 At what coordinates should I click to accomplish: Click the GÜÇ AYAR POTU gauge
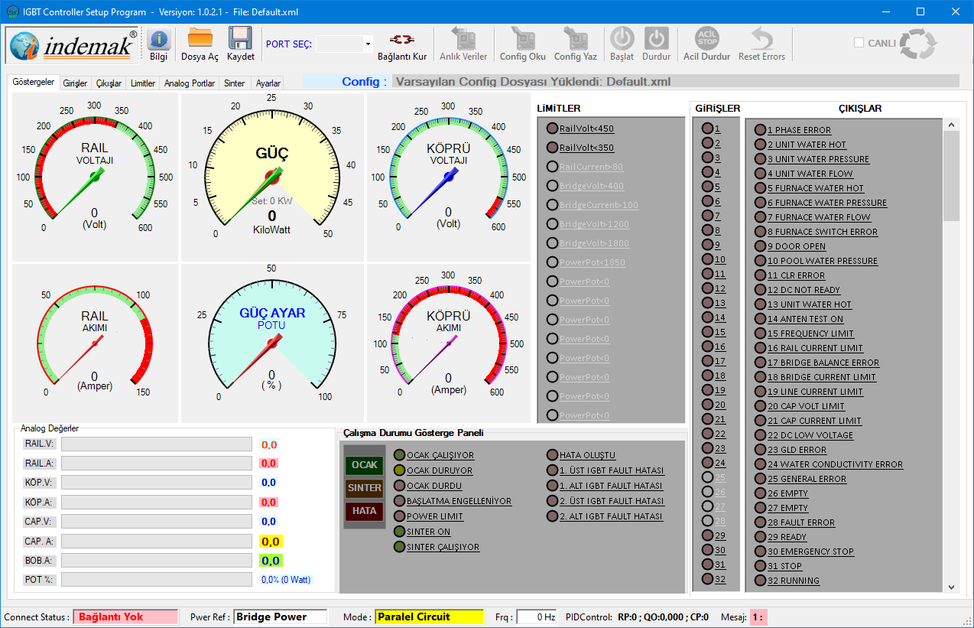click(272, 343)
